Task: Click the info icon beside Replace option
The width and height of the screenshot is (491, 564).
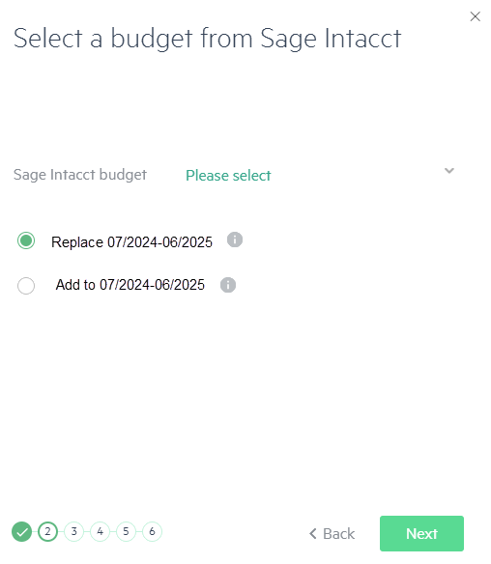Action: (235, 240)
